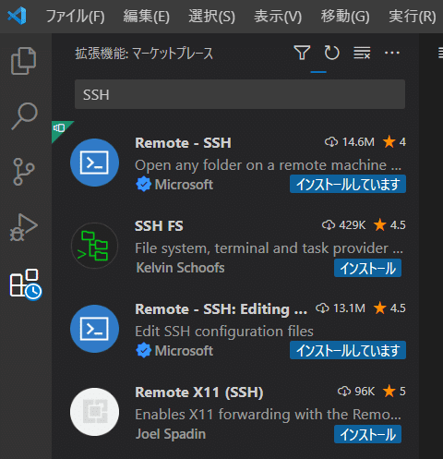
Task: Open the more actions ellipsis menu
Action: 392,53
